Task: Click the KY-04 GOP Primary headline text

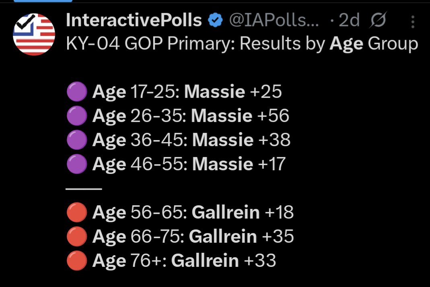Action: [242, 44]
